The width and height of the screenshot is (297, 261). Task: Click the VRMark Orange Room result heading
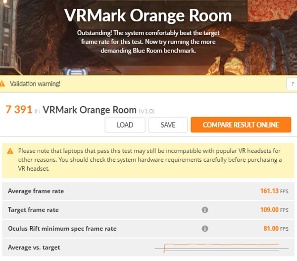(90, 110)
